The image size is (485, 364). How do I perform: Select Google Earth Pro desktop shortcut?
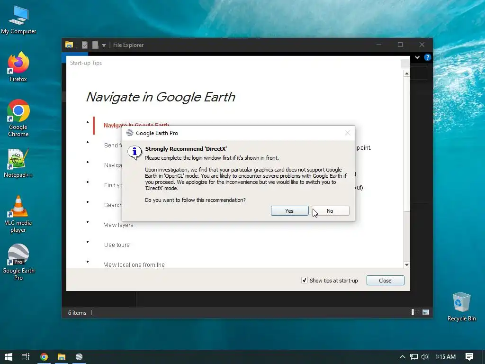point(18,263)
